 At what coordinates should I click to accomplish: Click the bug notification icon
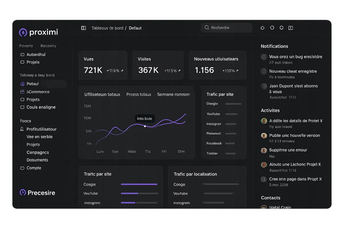264,57
